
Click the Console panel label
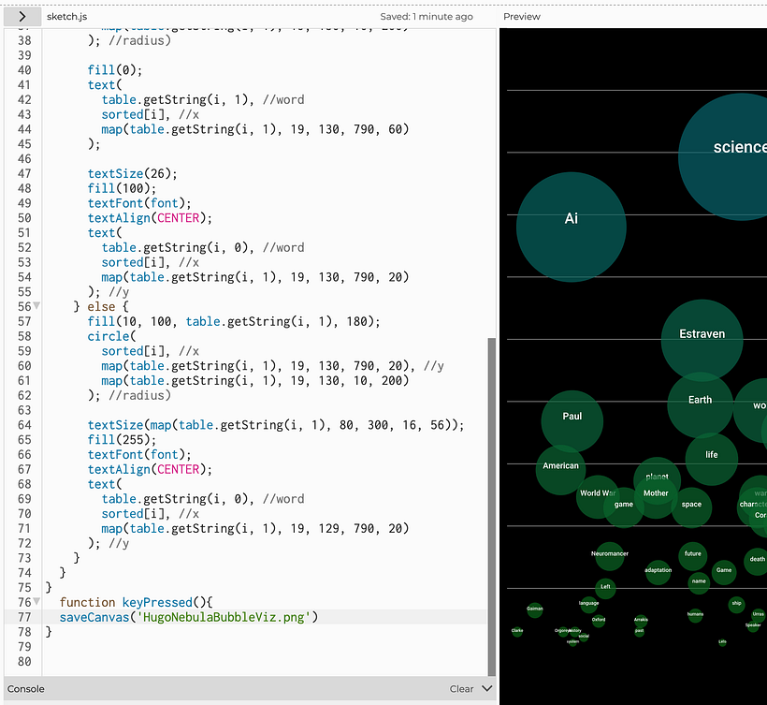click(26, 689)
